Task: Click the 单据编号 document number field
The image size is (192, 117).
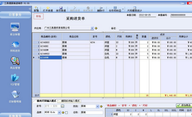Action: click(x=181, y=15)
